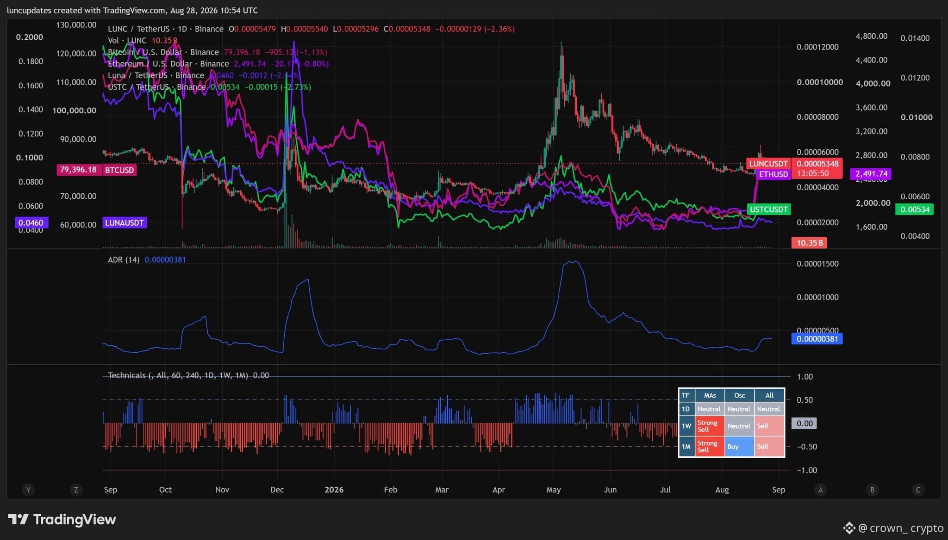Click the LUNAUSDT price line tag

tap(125, 223)
